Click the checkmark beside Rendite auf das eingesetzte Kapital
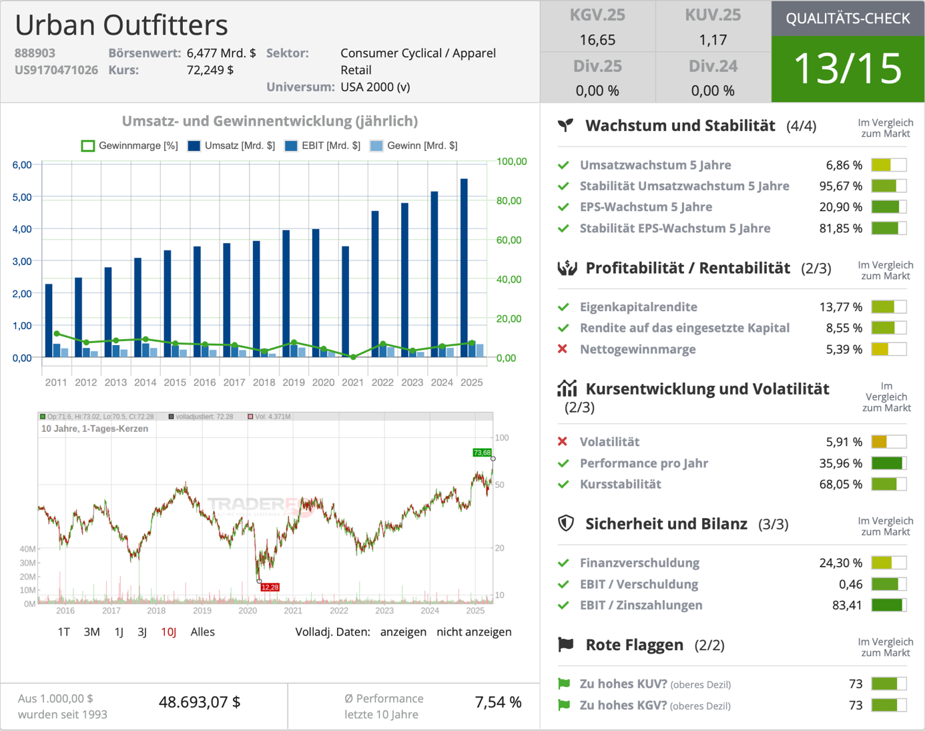925x731 pixels. click(563, 328)
